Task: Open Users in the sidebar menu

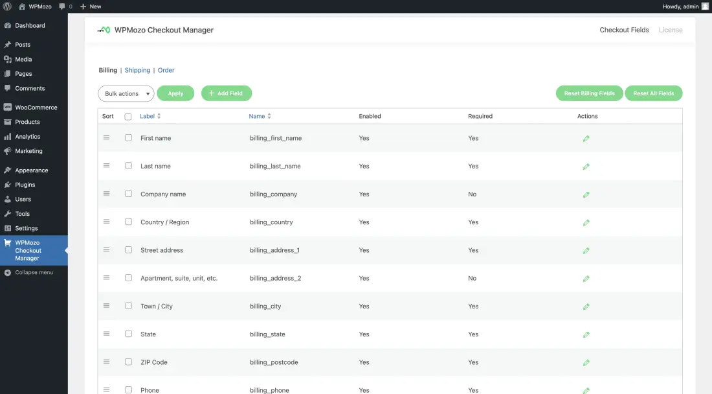Action: click(x=34, y=199)
